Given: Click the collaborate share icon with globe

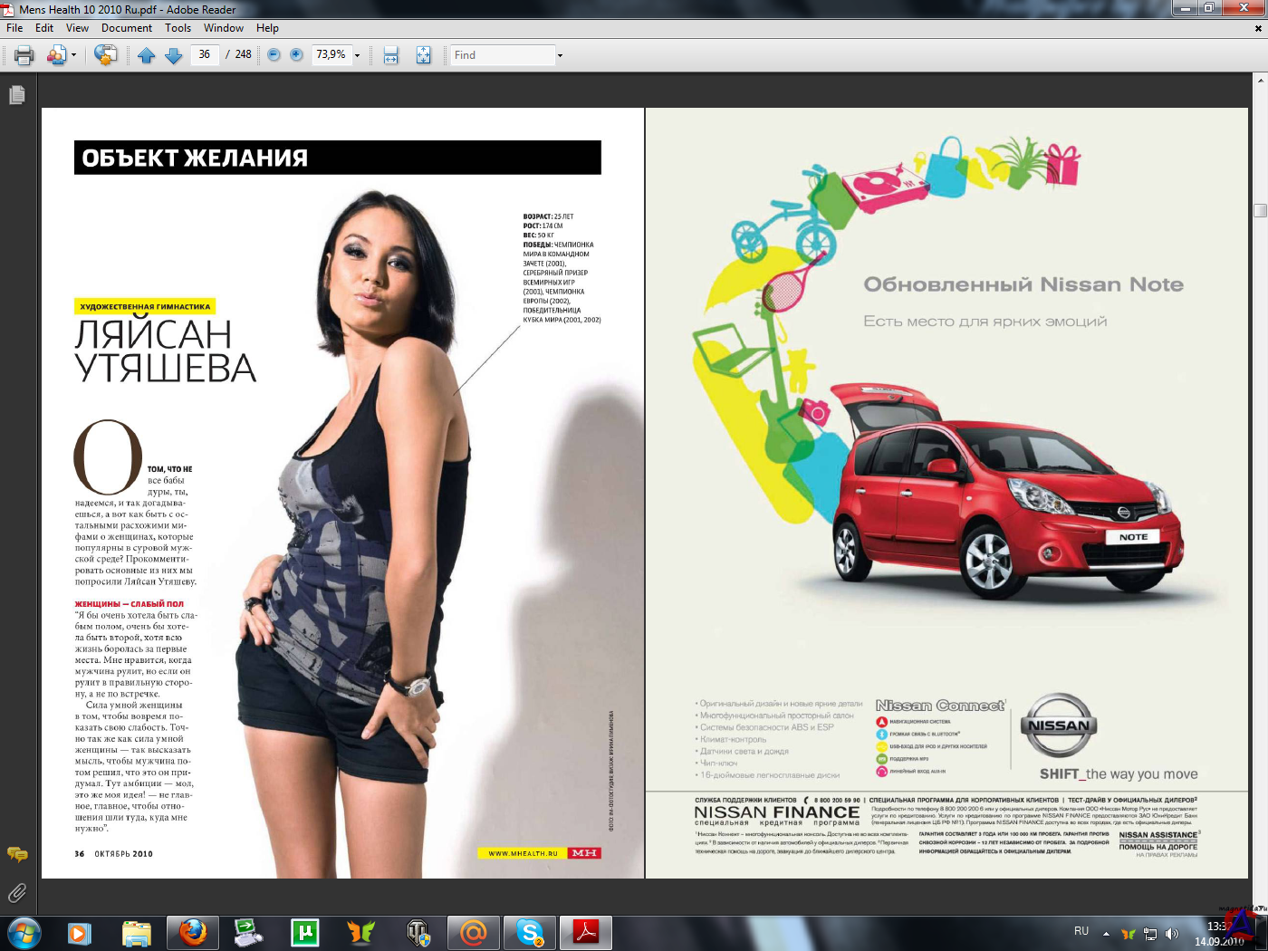Looking at the screenshot, I should coord(106,55).
